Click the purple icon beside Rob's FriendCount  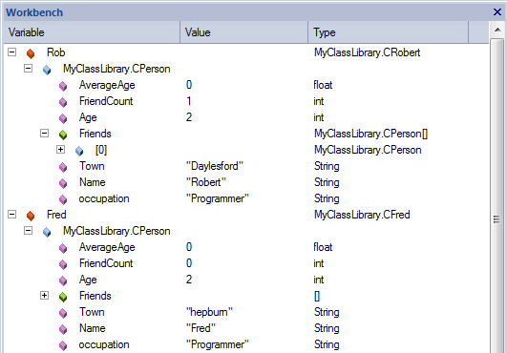(x=63, y=102)
